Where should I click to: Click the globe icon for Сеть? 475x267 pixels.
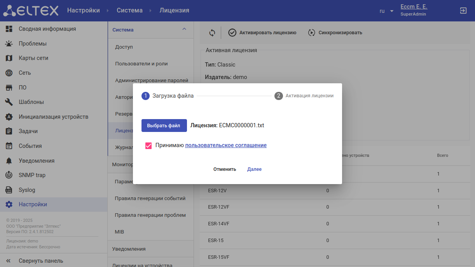click(9, 73)
